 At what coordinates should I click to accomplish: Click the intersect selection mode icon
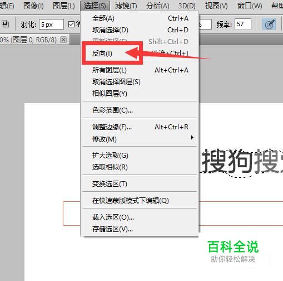click(x=5, y=24)
